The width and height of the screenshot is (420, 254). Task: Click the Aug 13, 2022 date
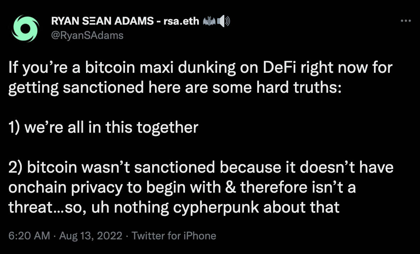point(91,235)
